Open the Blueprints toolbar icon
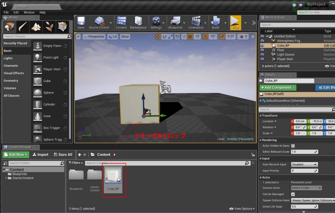Screen dimensions: 335x213 pyautogui.click(x=175, y=23)
